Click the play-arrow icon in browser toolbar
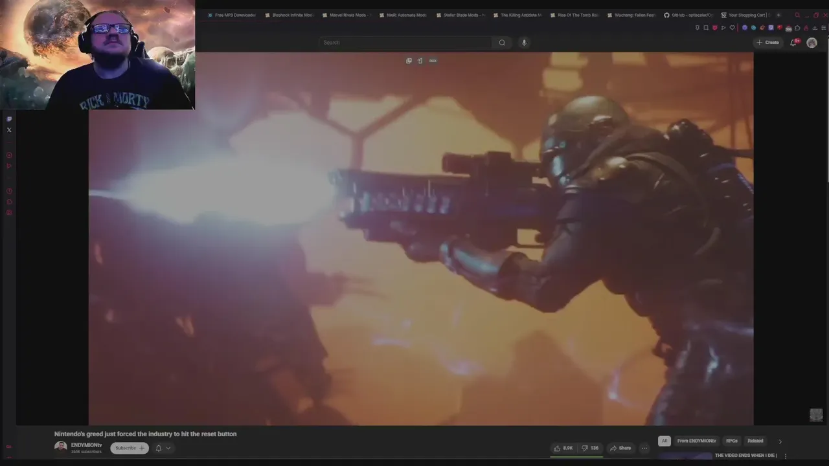 click(x=723, y=28)
